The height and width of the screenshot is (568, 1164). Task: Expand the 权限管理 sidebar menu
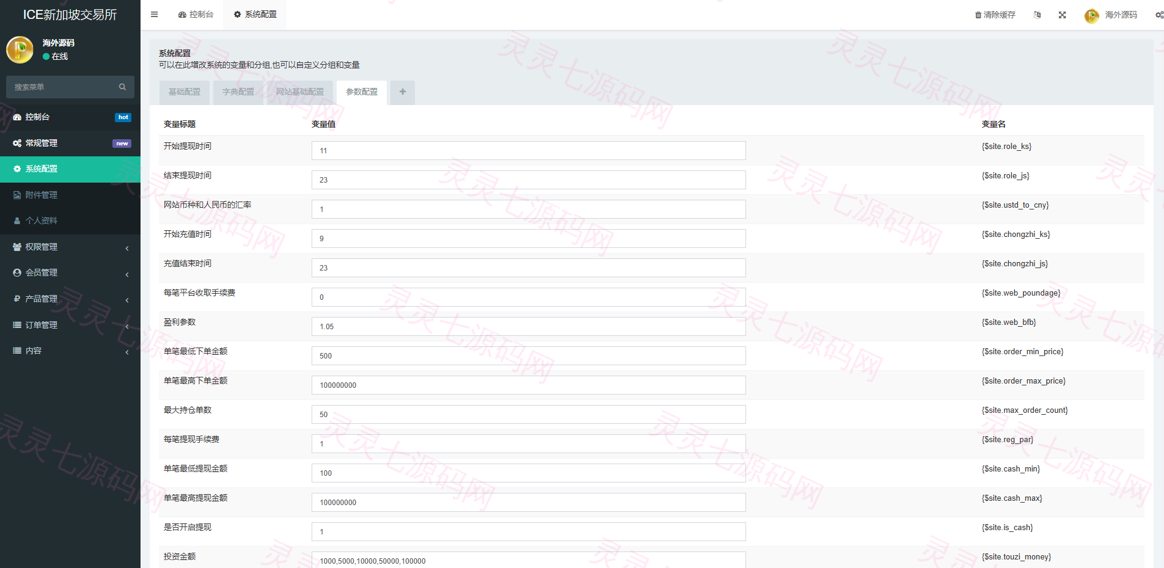pos(70,247)
